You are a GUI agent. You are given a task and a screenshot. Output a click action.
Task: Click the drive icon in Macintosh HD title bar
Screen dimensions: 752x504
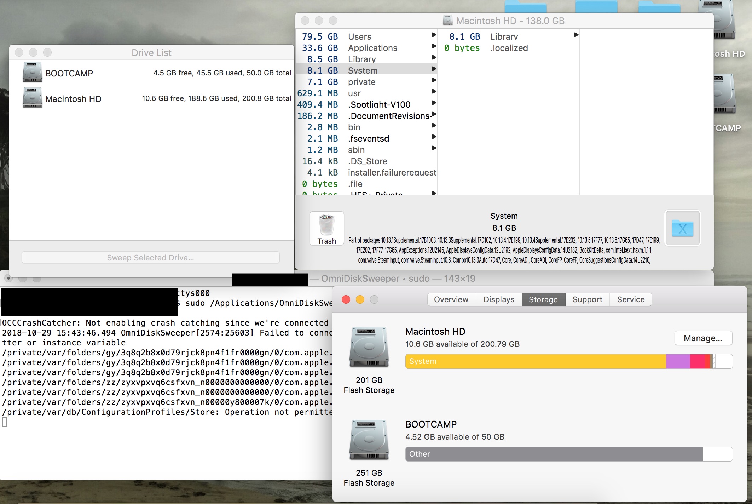click(x=447, y=21)
